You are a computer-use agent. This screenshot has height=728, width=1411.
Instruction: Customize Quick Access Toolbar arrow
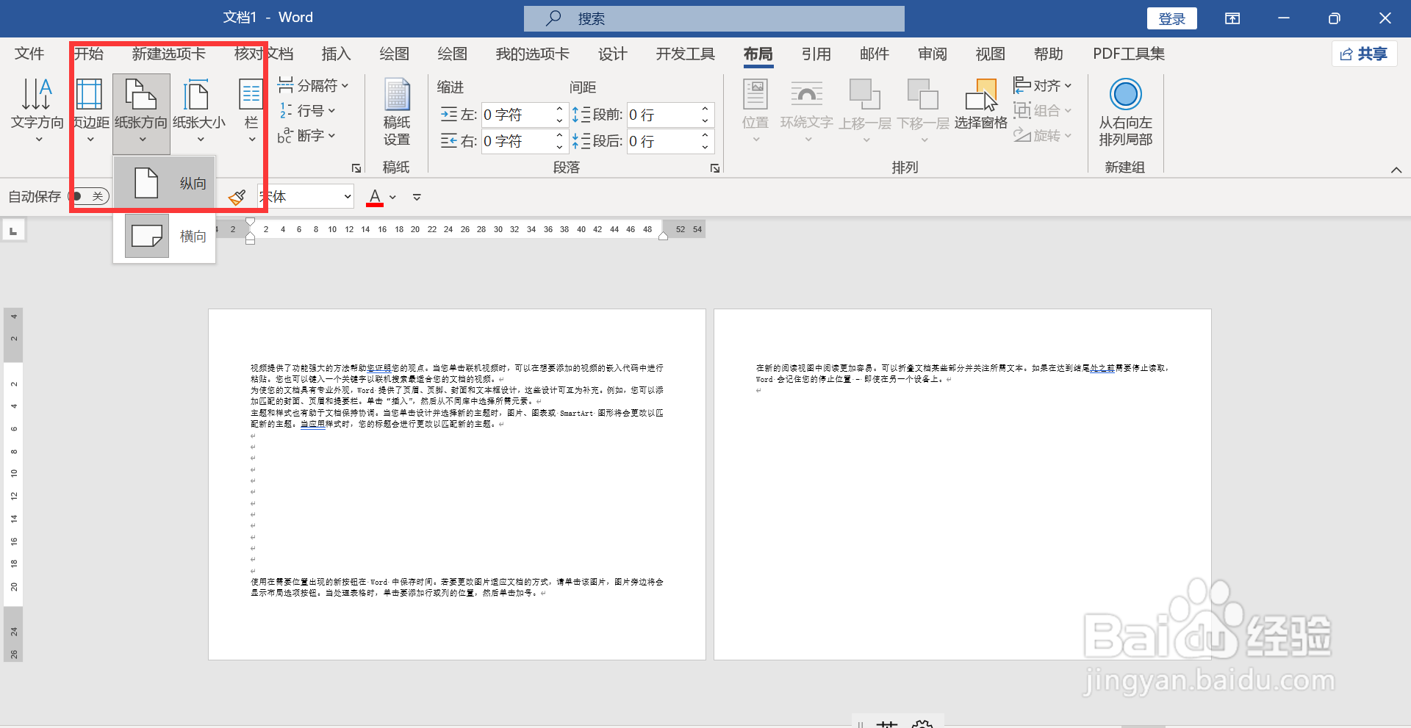417,197
